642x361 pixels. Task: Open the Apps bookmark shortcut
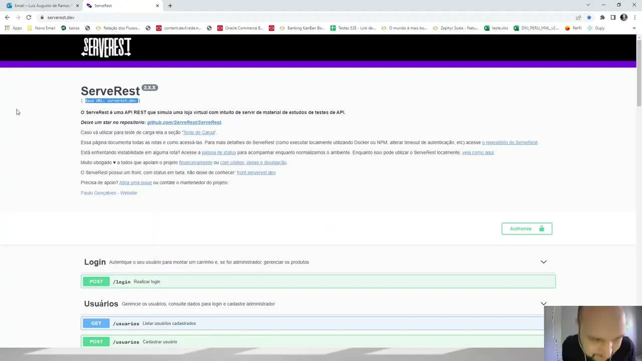13,28
